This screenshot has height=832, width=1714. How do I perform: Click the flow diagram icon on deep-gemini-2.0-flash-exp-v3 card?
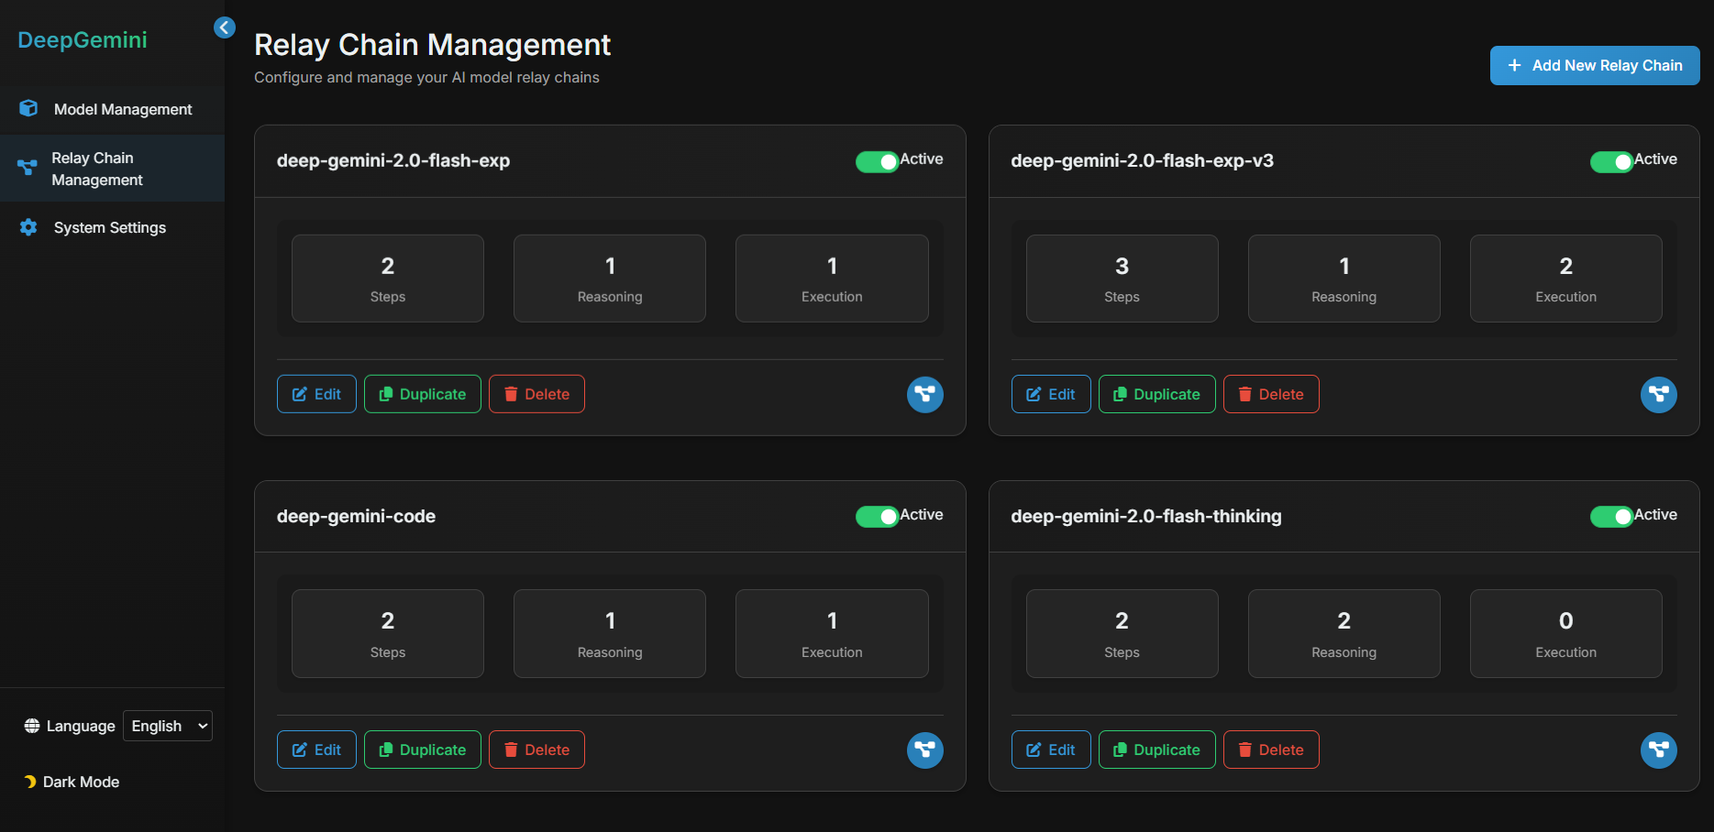pos(1658,395)
